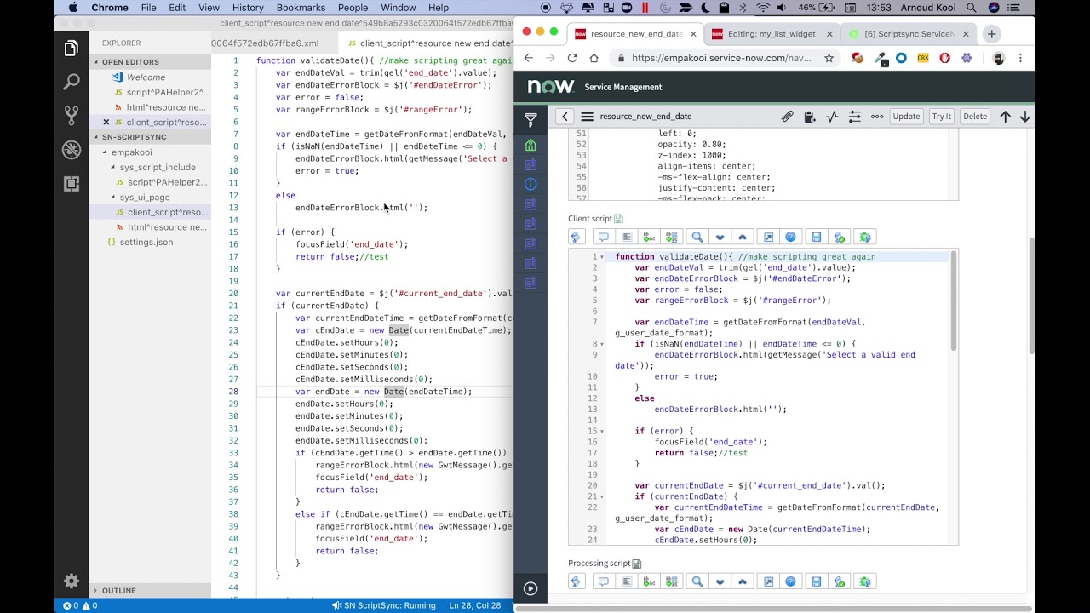Click the play circle icon at ServiceNow sidebar bottom

tap(531, 588)
